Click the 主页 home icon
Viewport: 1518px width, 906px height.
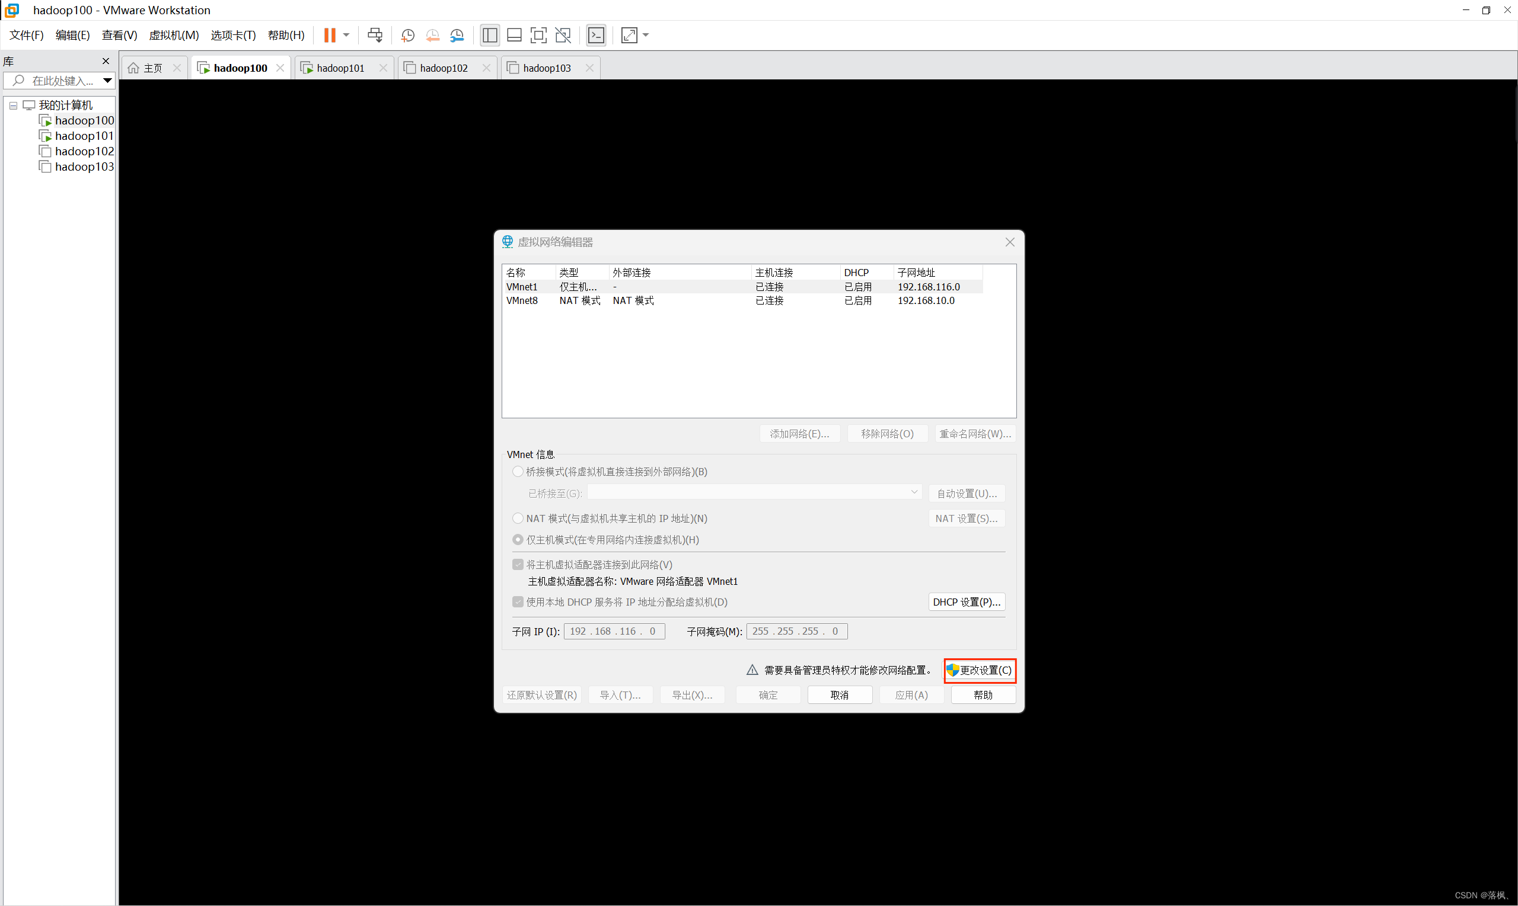(134, 68)
